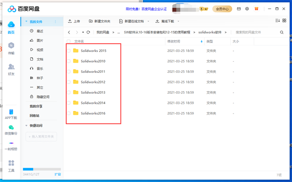Click the 会员中心 button
292x182 pixels.
click(x=222, y=9)
